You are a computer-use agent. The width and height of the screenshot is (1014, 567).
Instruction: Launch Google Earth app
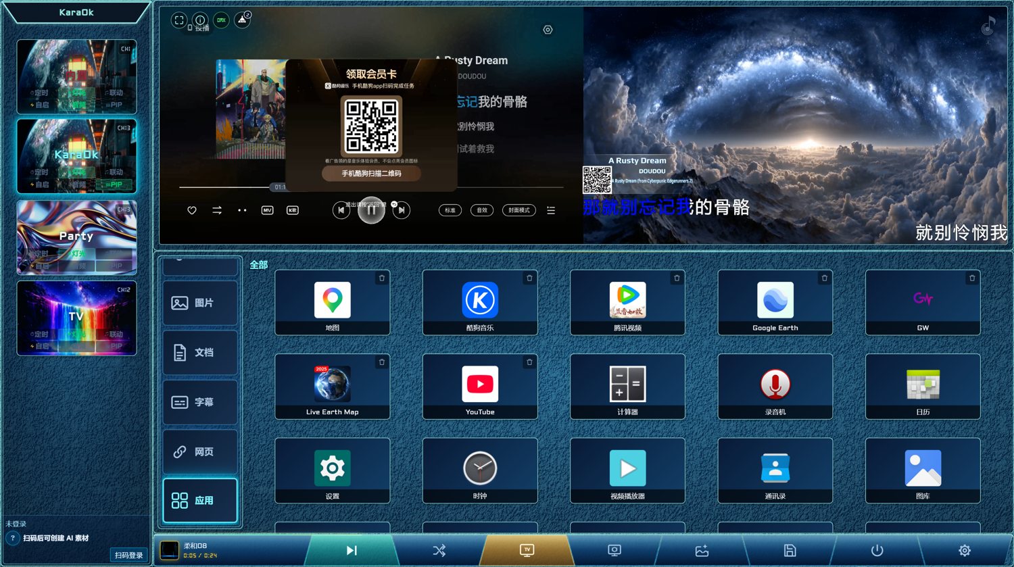775,303
